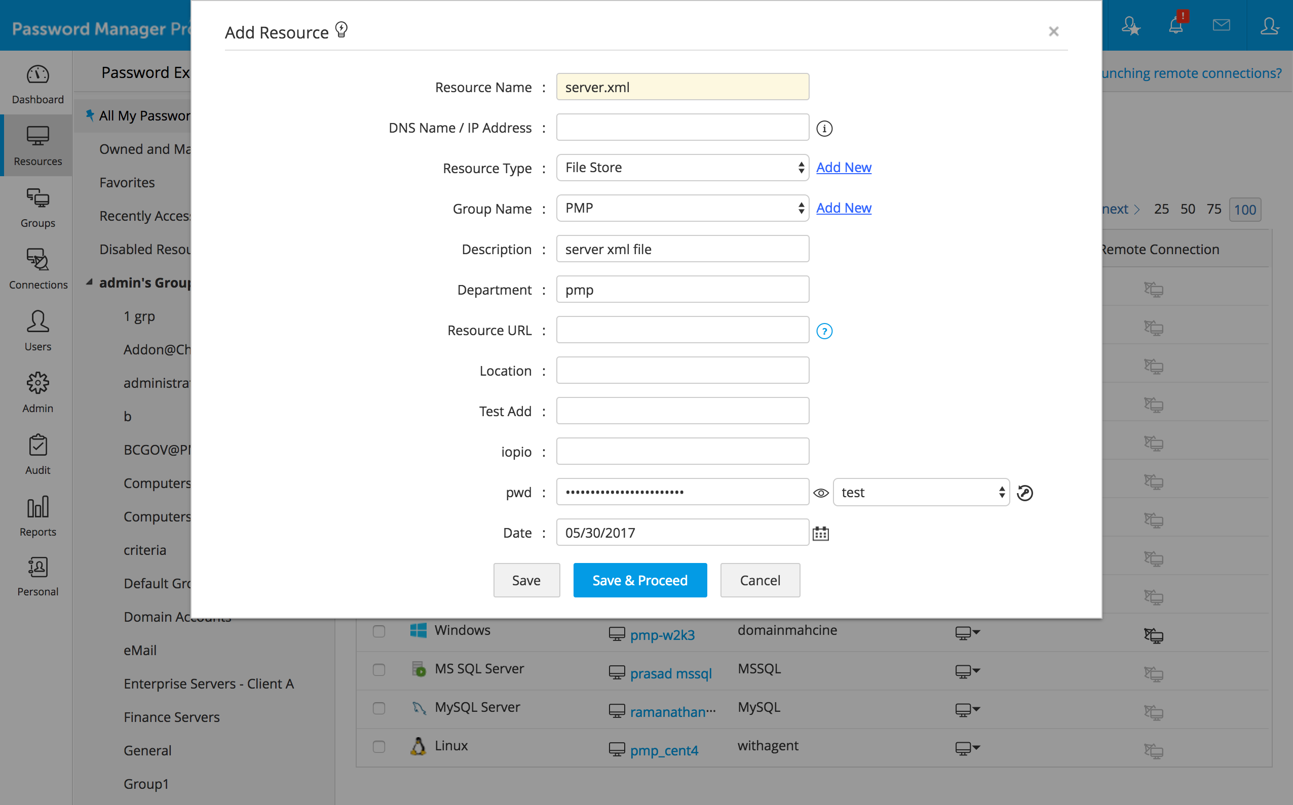Open the Group Name dropdown
1293x805 pixels.
682,208
